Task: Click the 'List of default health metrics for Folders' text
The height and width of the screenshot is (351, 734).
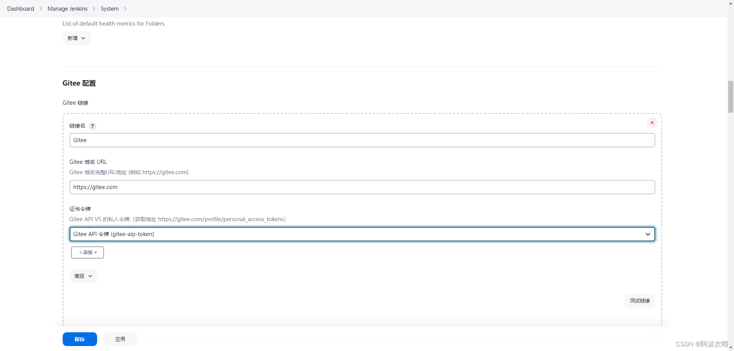Action: tap(114, 24)
